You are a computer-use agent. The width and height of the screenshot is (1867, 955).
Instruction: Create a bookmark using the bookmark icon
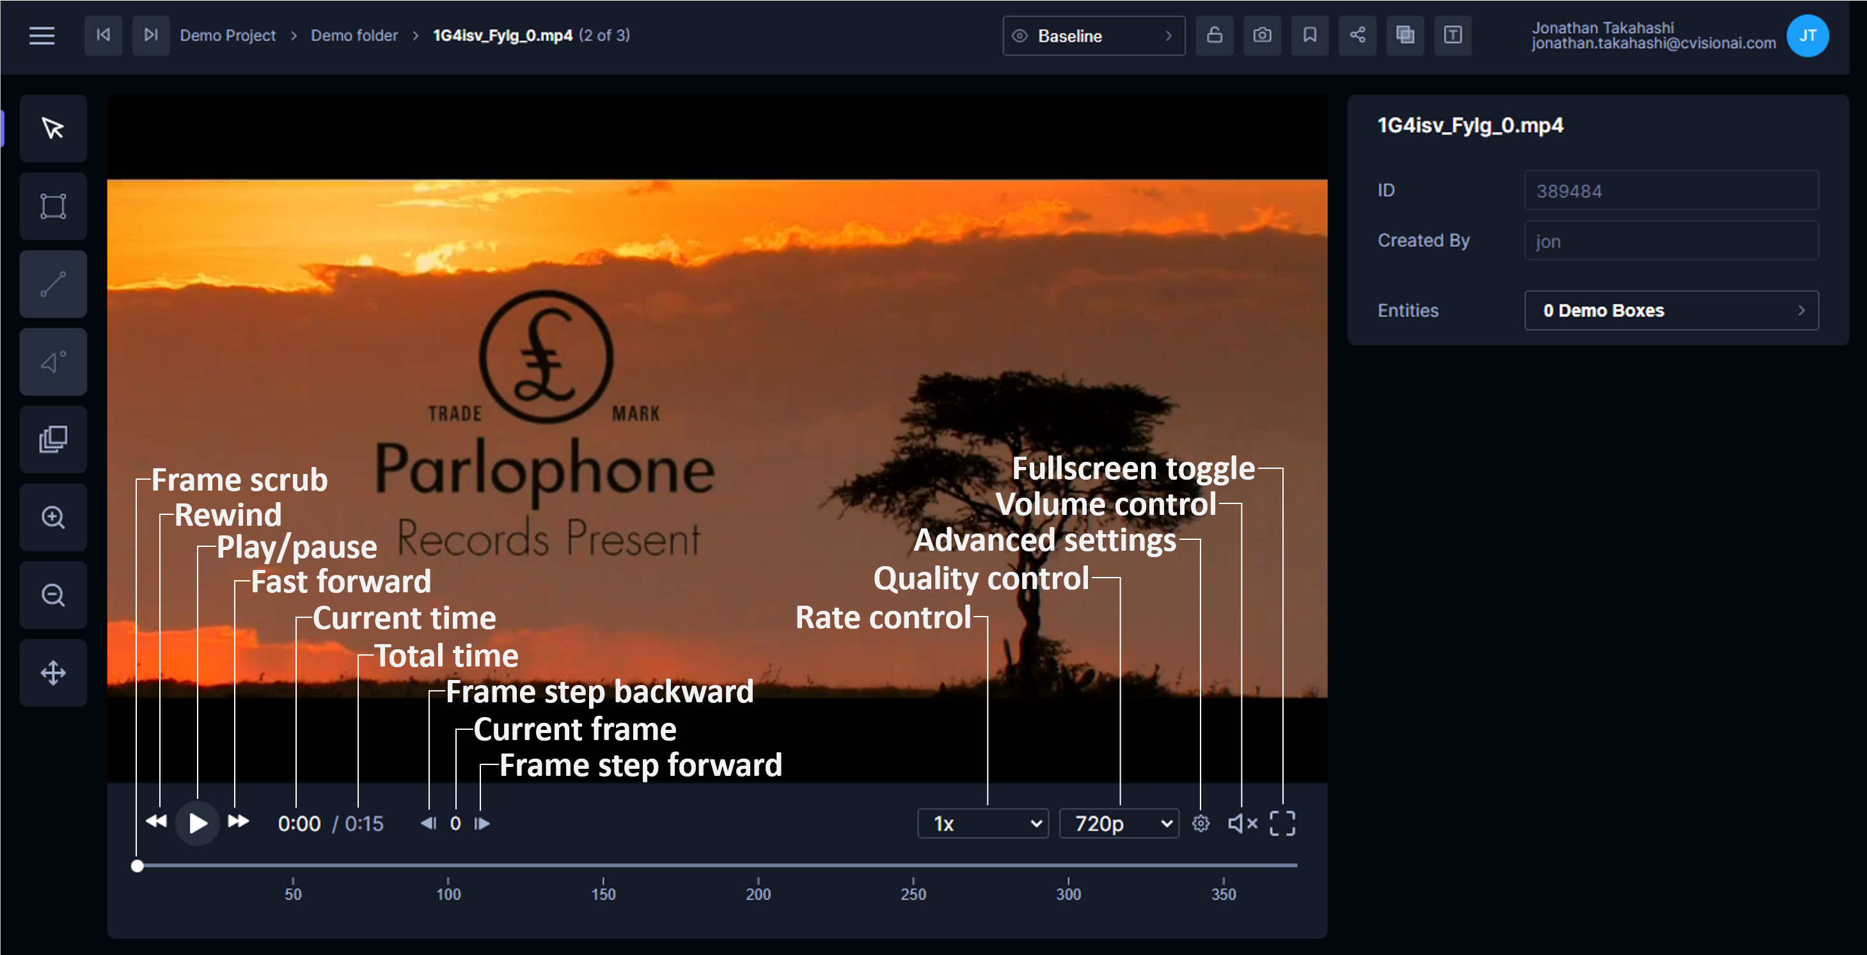point(1310,36)
